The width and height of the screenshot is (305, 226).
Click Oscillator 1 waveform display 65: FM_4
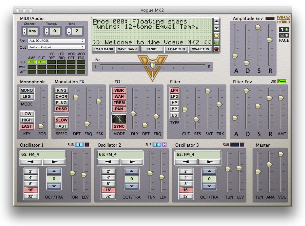click(43, 154)
